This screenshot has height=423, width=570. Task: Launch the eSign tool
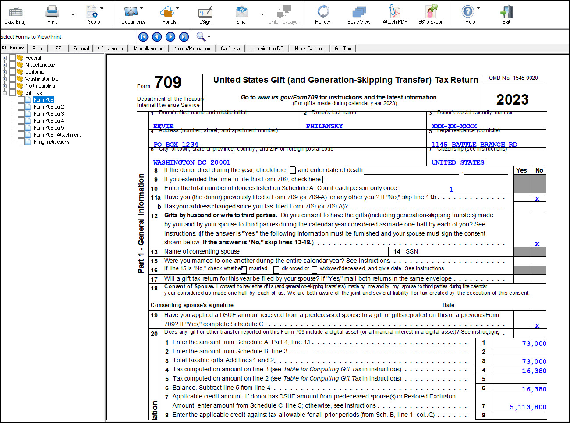pos(205,15)
